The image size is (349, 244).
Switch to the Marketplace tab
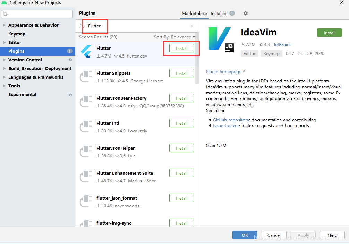[x=194, y=14]
